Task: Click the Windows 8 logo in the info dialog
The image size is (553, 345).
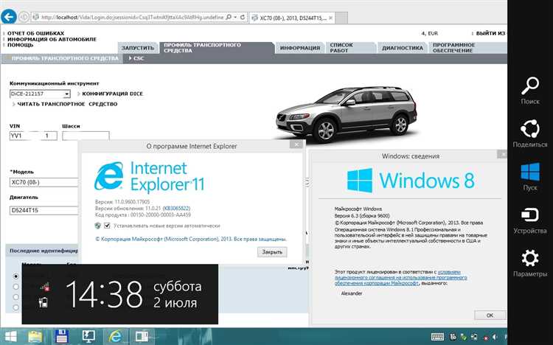Action: click(359, 181)
